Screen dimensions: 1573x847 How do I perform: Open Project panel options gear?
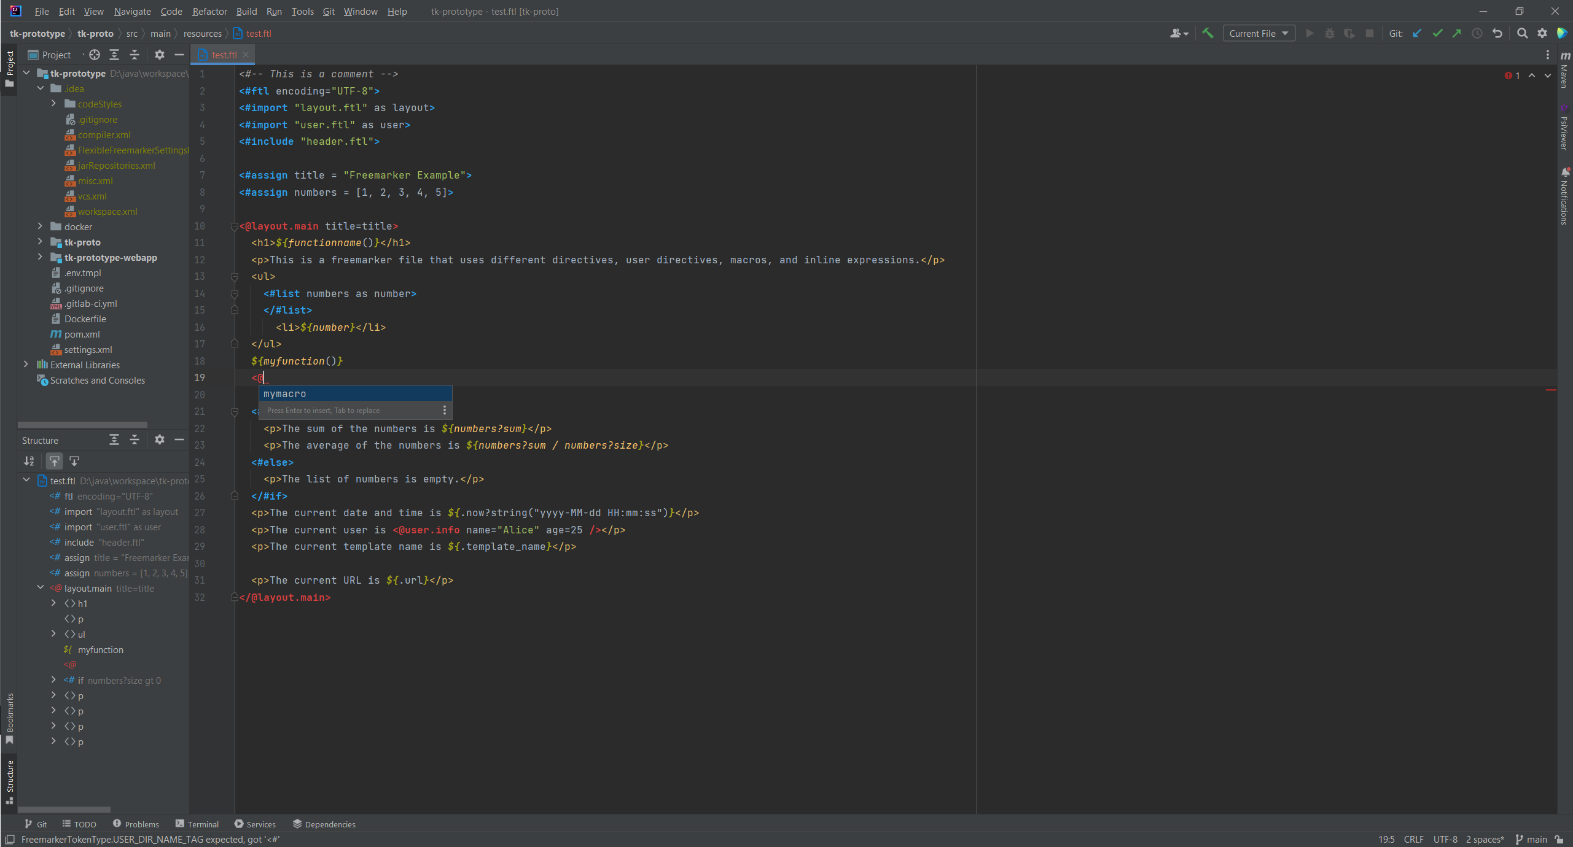160,55
